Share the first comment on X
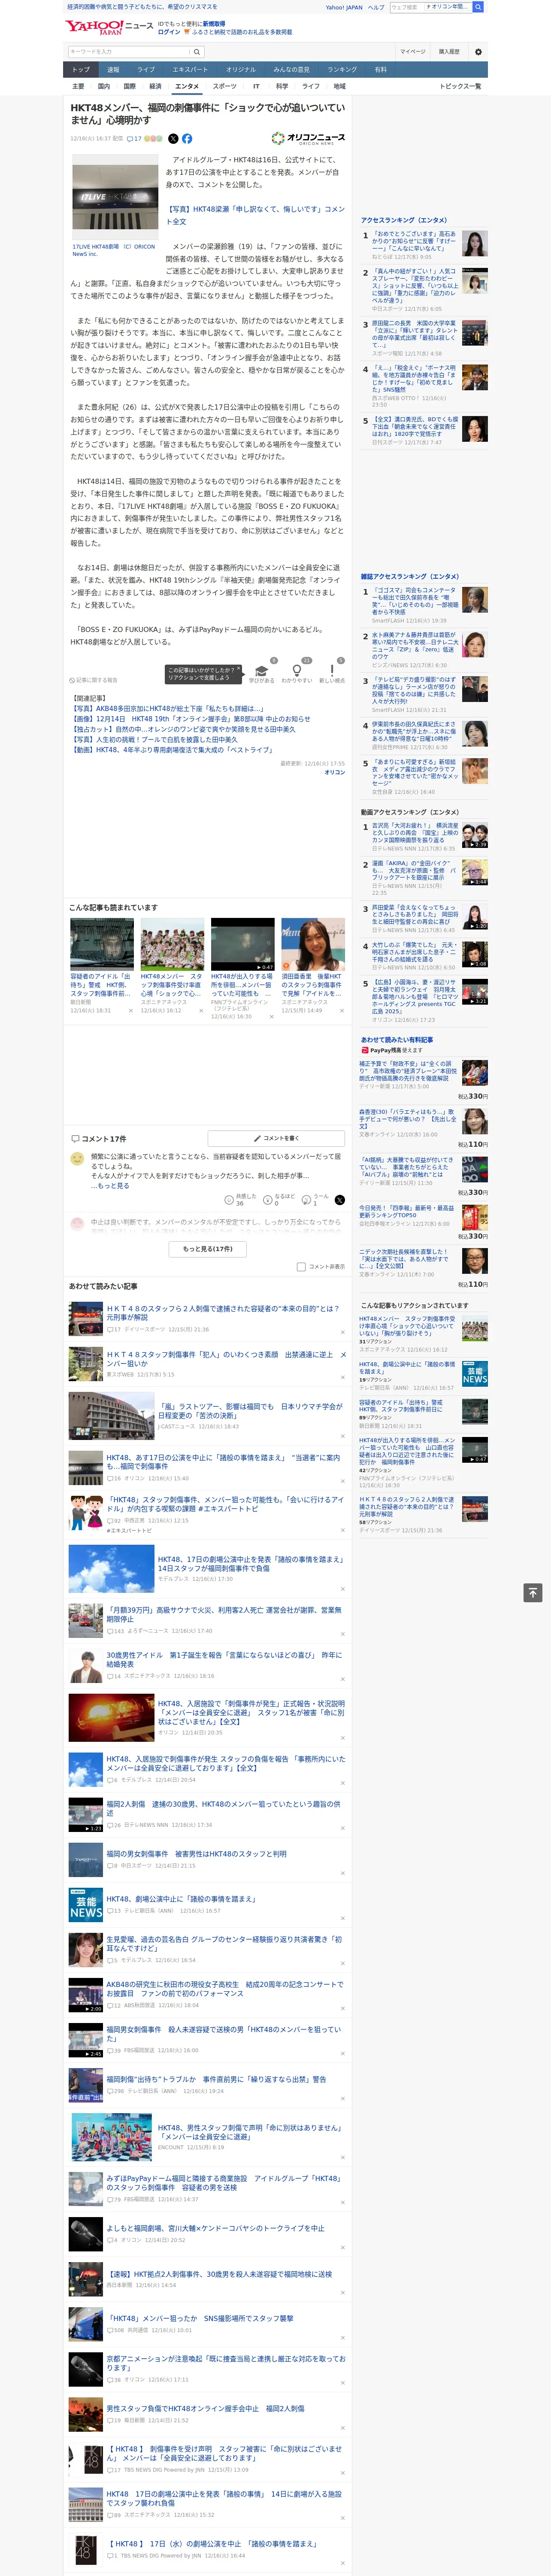551x2576 pixels. click(x=339, y=1199)
